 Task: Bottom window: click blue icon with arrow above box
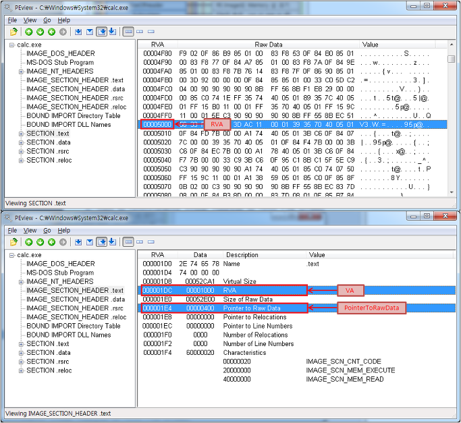click(x=113, y=242)
